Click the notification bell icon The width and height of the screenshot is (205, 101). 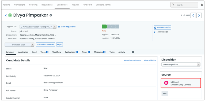coord(202,5)
